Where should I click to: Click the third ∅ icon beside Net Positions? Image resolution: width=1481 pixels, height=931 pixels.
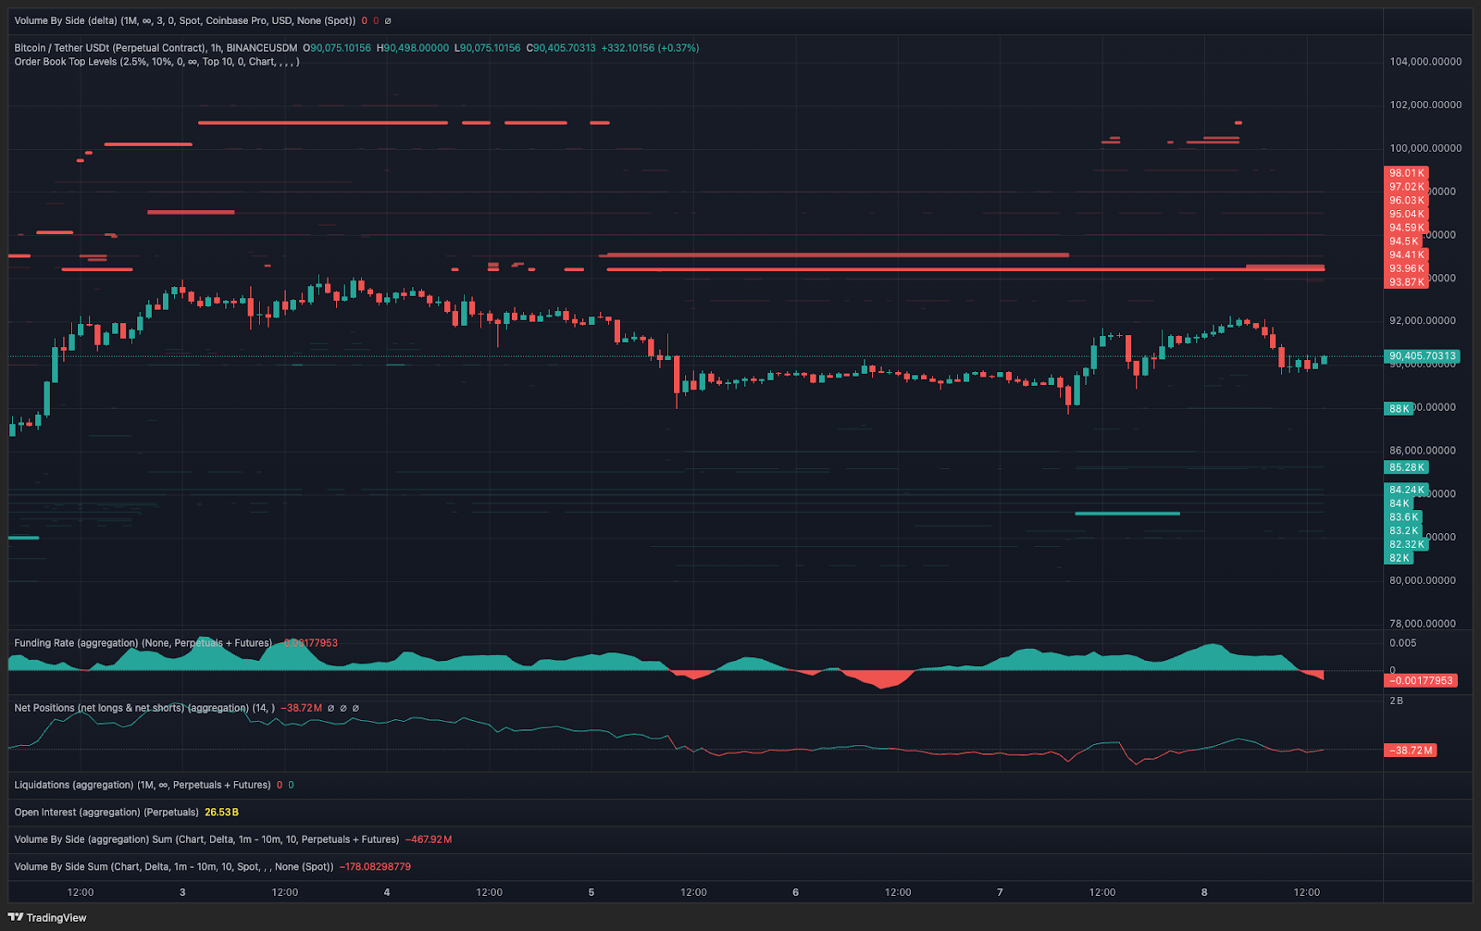point(356,708)
